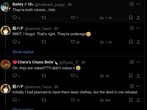Screen dimensions: 147x110
Task: Retweet the "They're underage" tweet
Action: click(44, 42)
